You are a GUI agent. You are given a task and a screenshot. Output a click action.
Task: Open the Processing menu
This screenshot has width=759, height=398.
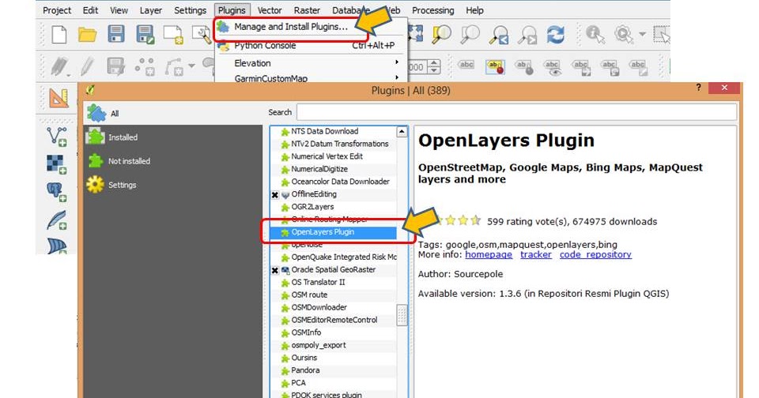(433, 10)
